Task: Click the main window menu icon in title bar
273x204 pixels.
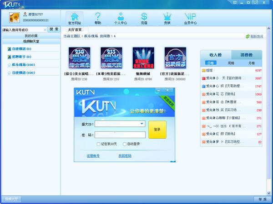Action: click(235, 2)
